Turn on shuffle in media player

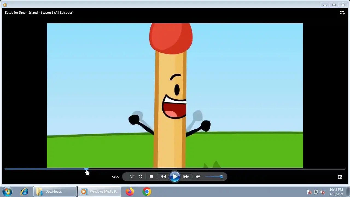click(x=132, y=177)
